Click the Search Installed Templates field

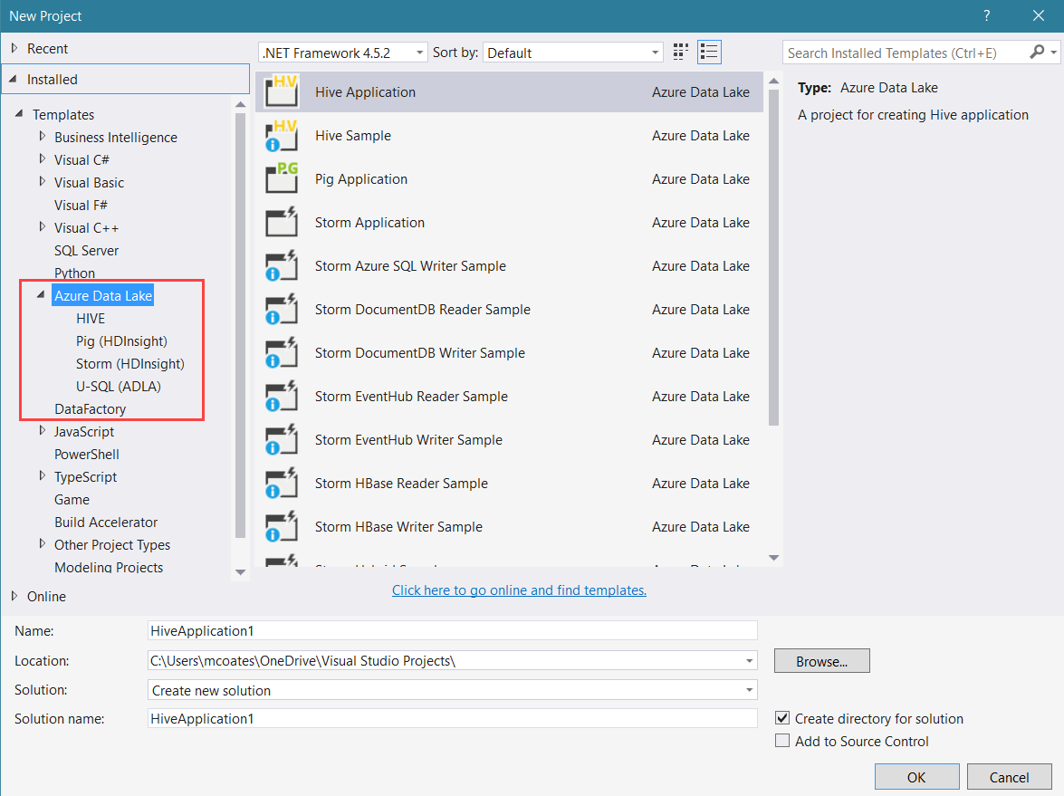pos(906,53)
